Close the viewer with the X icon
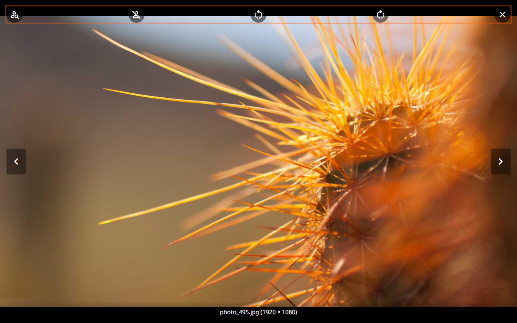The image size is (517, 323). coord(502,15)
